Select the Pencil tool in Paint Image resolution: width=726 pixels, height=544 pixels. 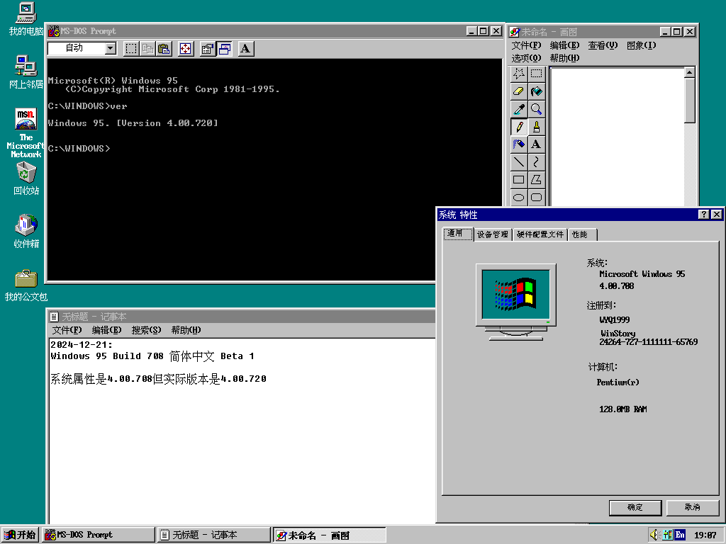point(519,127)
